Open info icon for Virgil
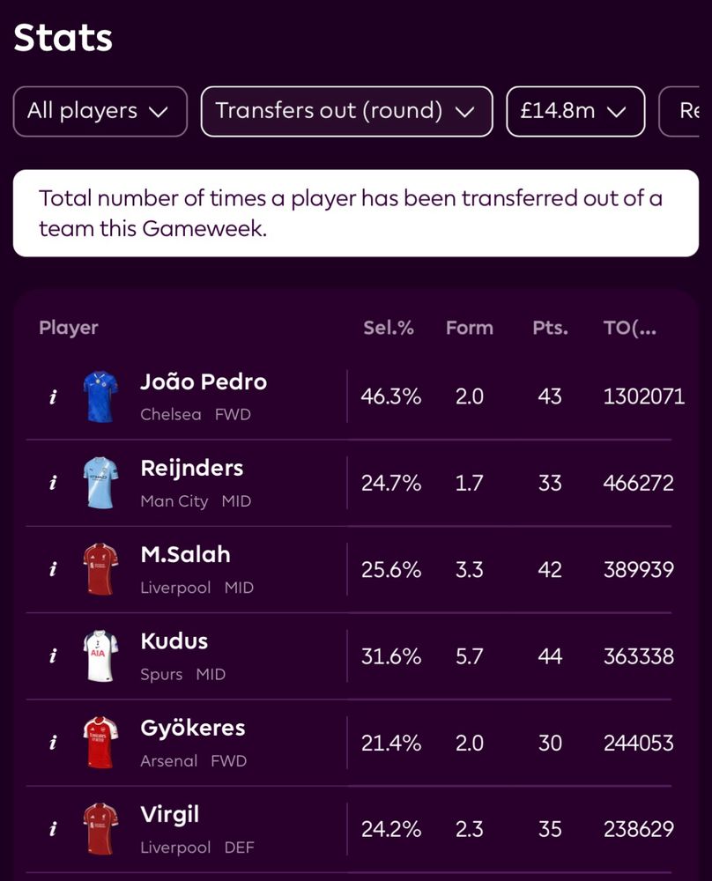 coord(53,829)
